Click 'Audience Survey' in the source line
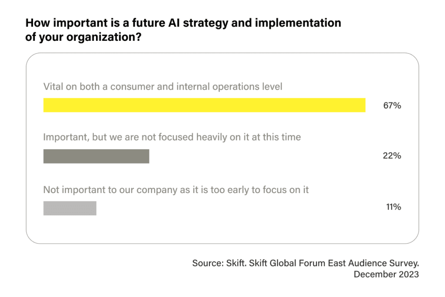Image resolution: width=445 pixels, height=297 pixels. tap(383, 263)
